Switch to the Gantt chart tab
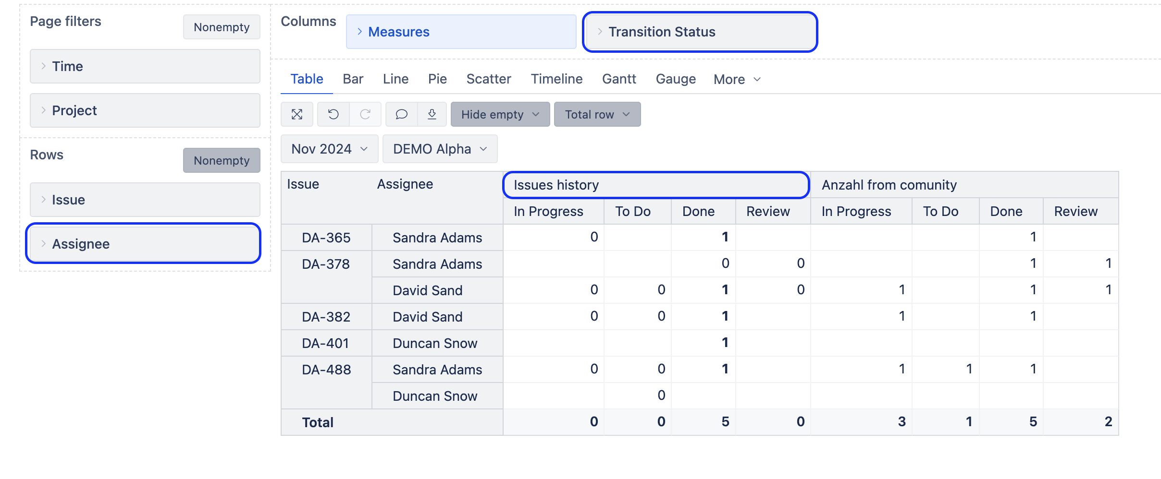The image size is (1161, 479). tap(619, 79)
